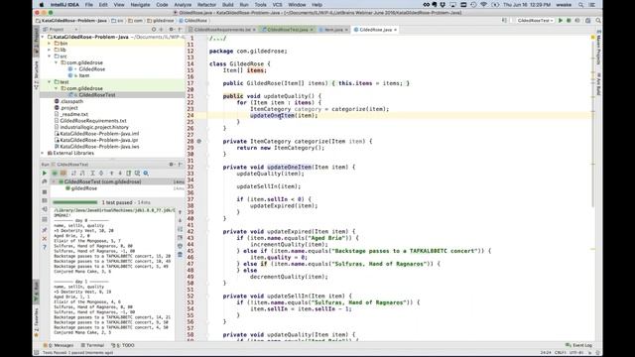635x357 pixels.
Task: Run GildedRoseTest from main toolbar
Action: 561,20
